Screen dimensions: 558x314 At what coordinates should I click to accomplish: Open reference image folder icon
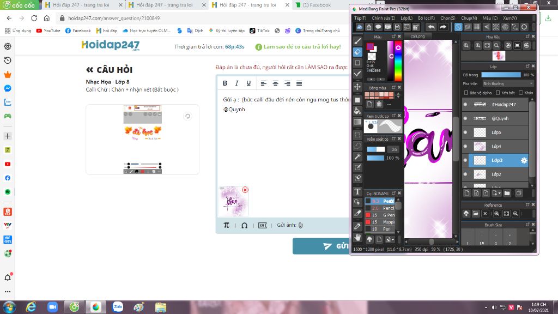[476, 214]
